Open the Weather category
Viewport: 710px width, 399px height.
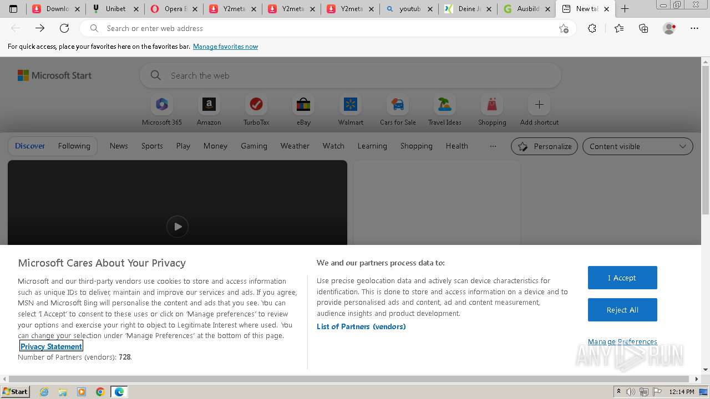click(295, 146)
